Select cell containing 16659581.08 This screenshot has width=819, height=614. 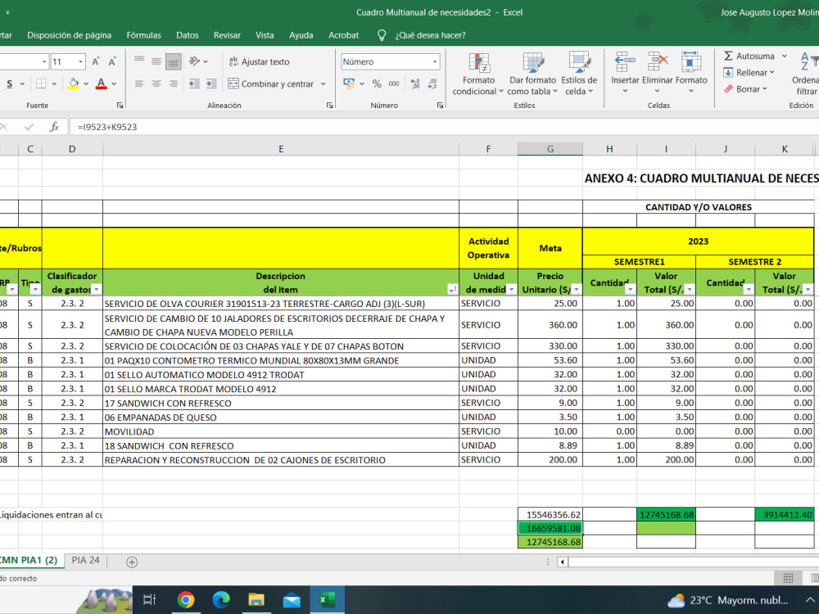pos(550,528)
